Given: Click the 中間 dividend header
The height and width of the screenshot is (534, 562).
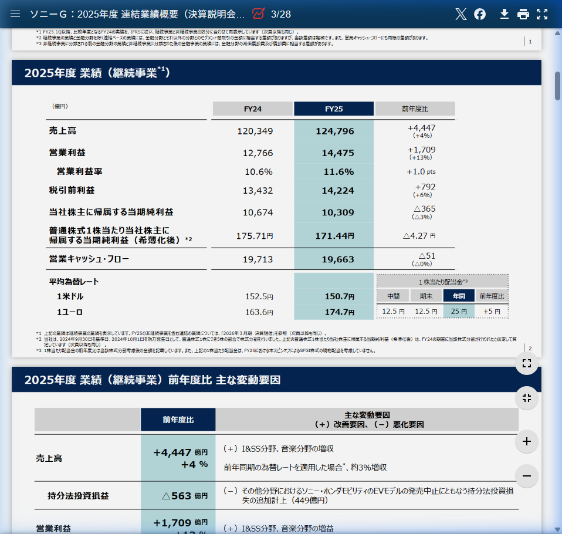Looking at the screenshot, I should tap(393, 296).
